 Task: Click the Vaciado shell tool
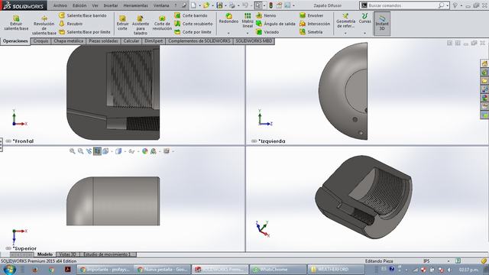[267, 32]
